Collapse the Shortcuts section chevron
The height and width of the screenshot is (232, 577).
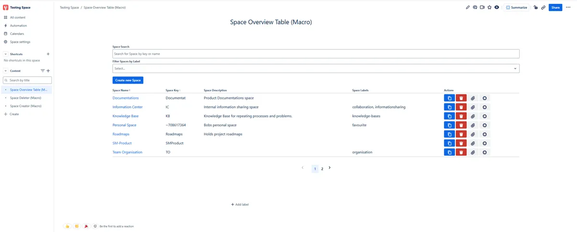coord(6,54)
